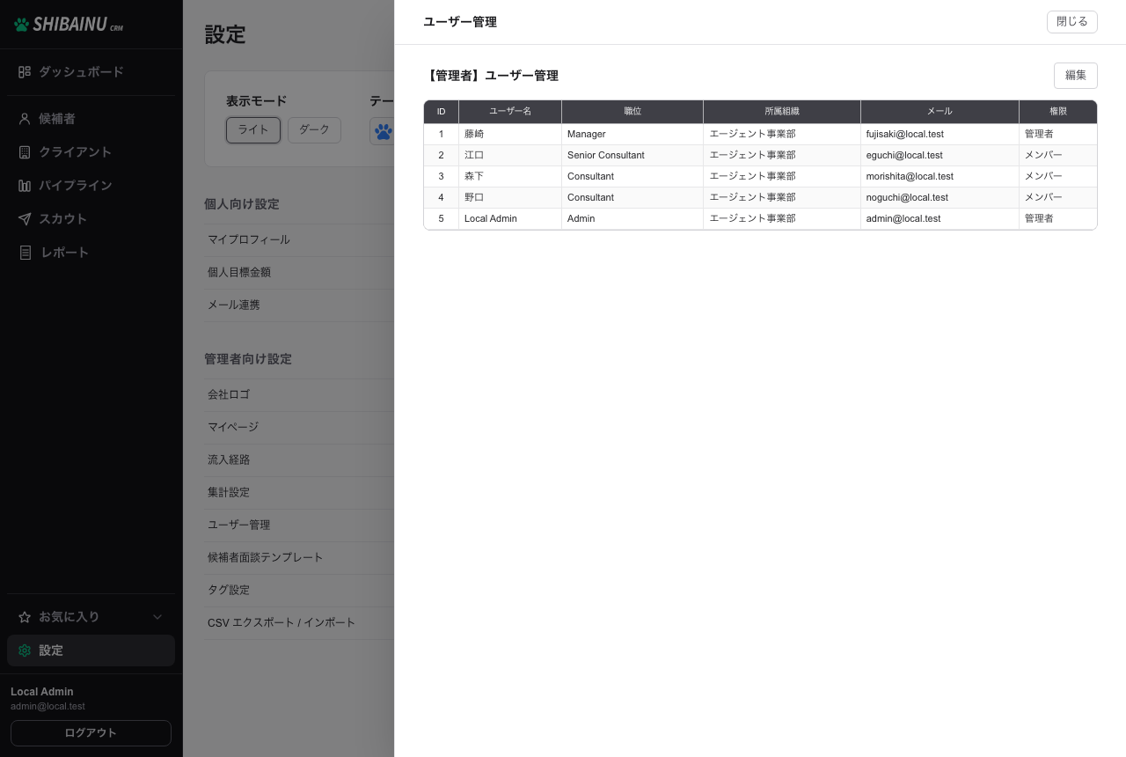
Task: Open メール連携 setting
Action: coord(299,305)
